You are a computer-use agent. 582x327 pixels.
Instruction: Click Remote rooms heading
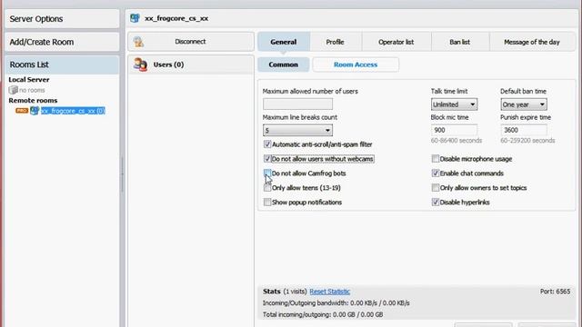pyautogui.click(x=33, y=101)
